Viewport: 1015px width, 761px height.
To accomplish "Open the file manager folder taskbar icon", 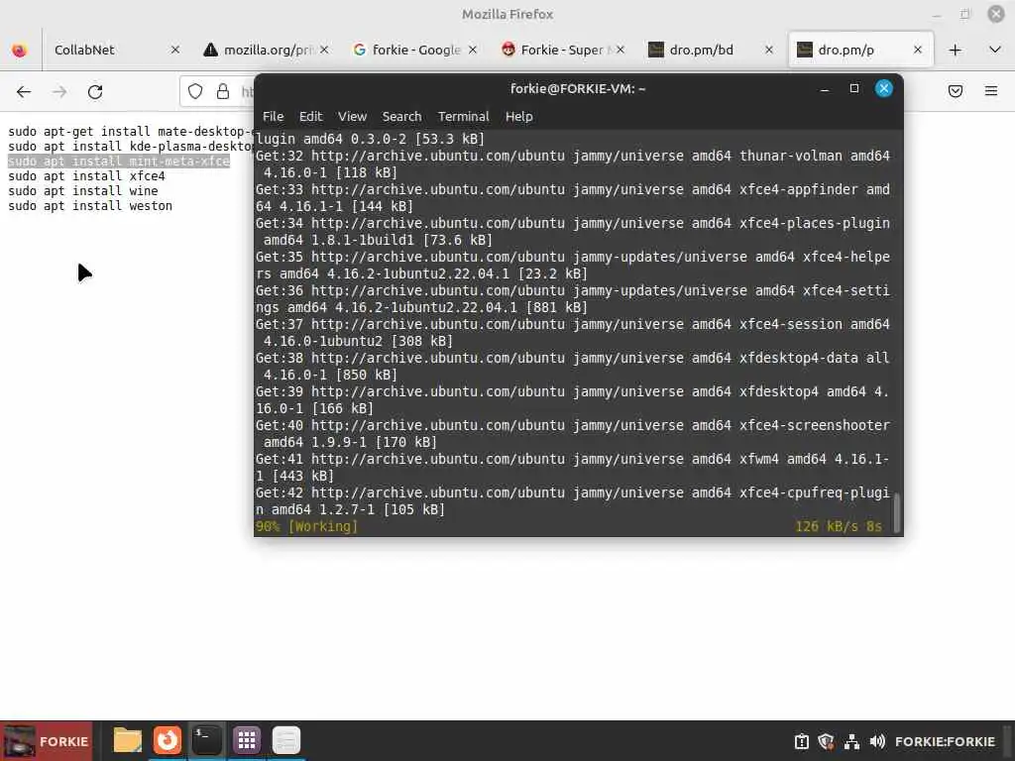I will tap(128, 740).
